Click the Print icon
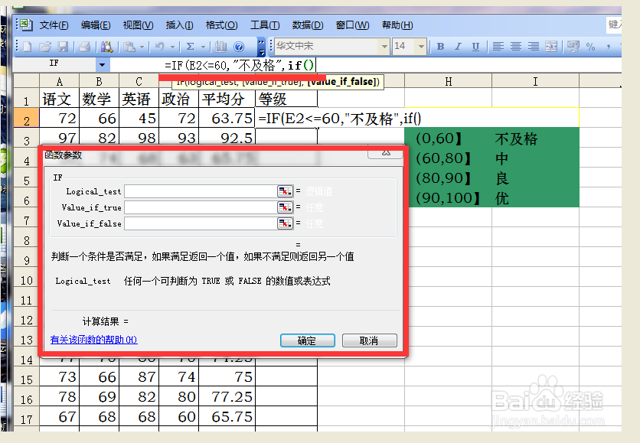Viewport: 640px width, 443px height. [x=85, y=46]
